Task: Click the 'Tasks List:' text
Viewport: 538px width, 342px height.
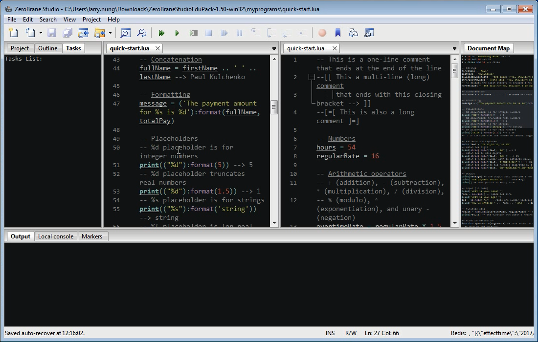Action: [x=23, y=59]
